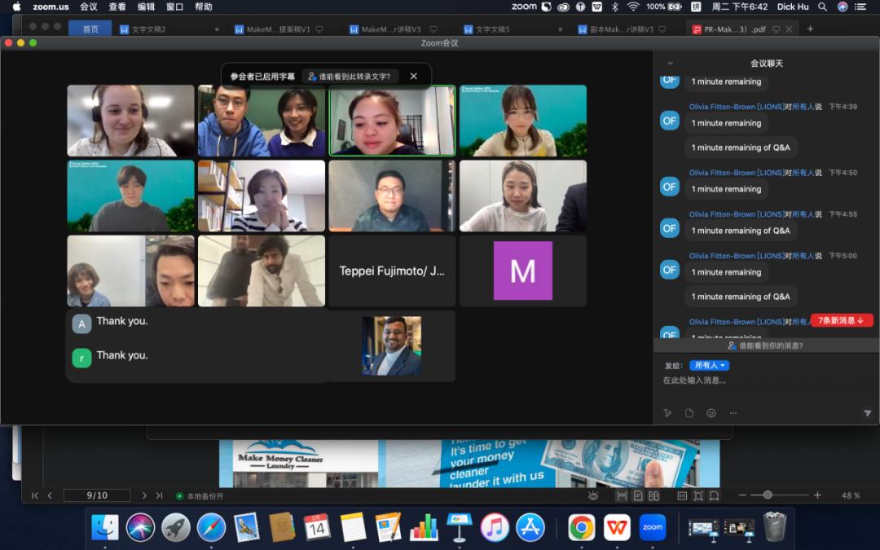Click the zoom level slider handle
Screen dimensions: 880x550
pyautogui.click(x=767, y=495)
